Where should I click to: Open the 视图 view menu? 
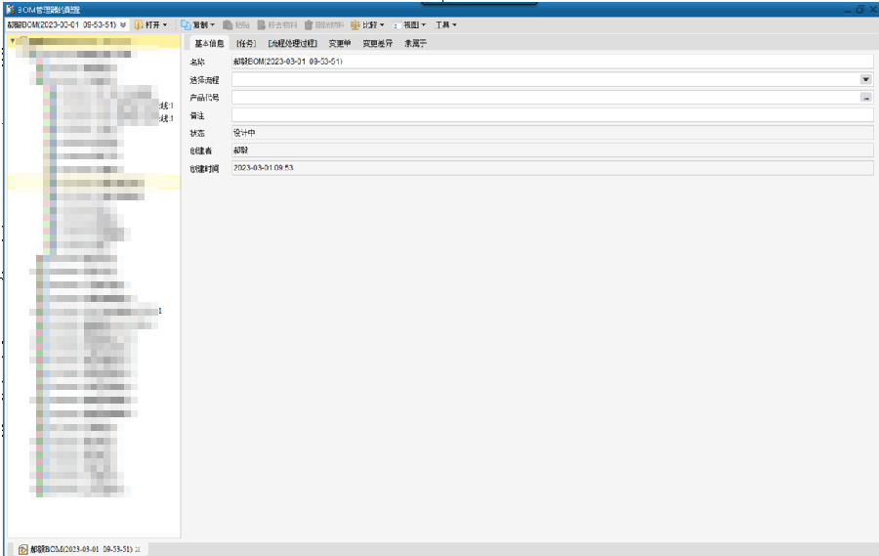(x=410, y=24)
